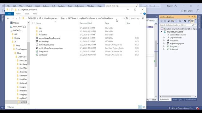Click the Explorer Back arrow
Screen dimensions: 202x113
coord(8,18)
